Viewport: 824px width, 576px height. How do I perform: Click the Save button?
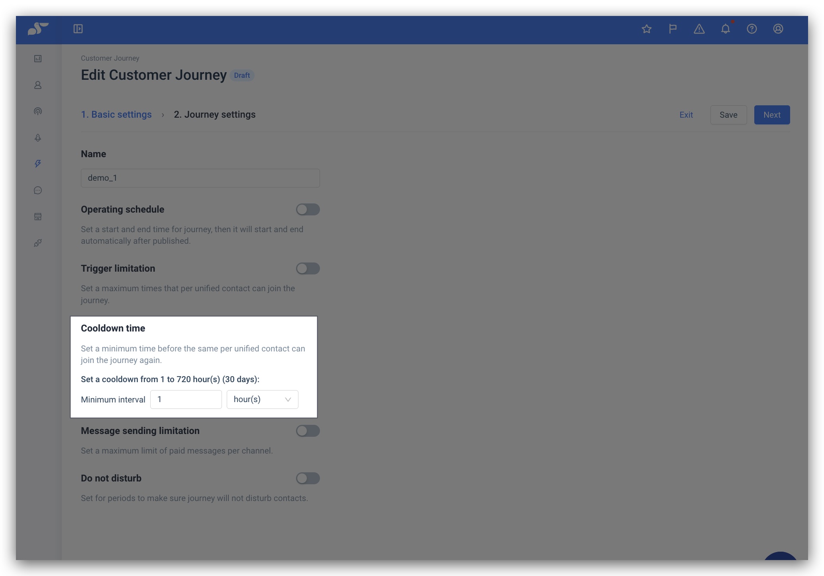(x=728, y=115)
